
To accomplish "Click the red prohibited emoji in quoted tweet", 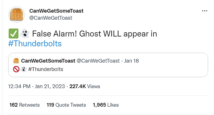I will pos(16,69).
